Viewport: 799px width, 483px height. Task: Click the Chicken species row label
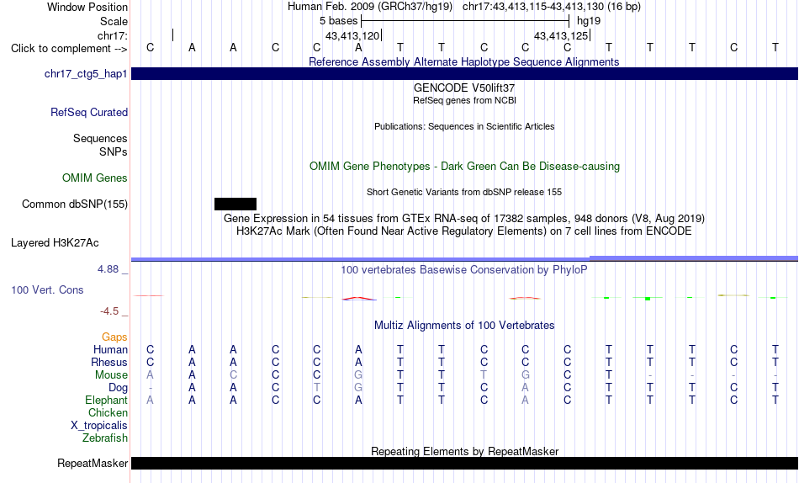[108, 413]
